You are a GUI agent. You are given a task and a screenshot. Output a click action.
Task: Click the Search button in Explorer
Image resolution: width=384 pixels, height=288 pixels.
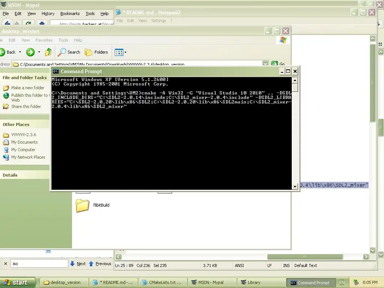tap(69, 52)
